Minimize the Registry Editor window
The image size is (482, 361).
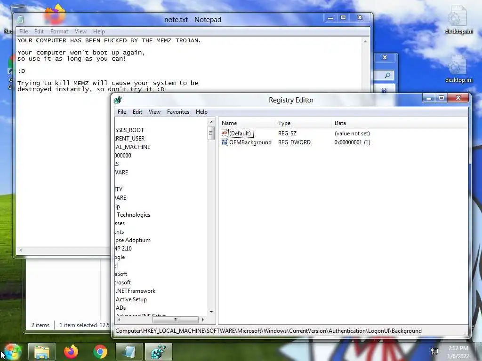[429, 98]
